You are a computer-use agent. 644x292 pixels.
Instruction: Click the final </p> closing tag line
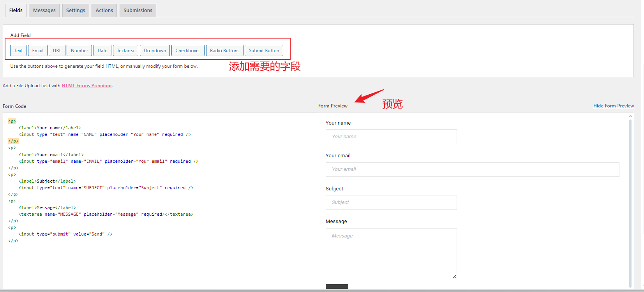point(13,241)
